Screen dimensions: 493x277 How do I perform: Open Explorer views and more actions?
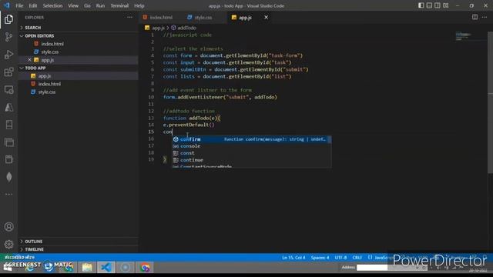tap(129, 18)
